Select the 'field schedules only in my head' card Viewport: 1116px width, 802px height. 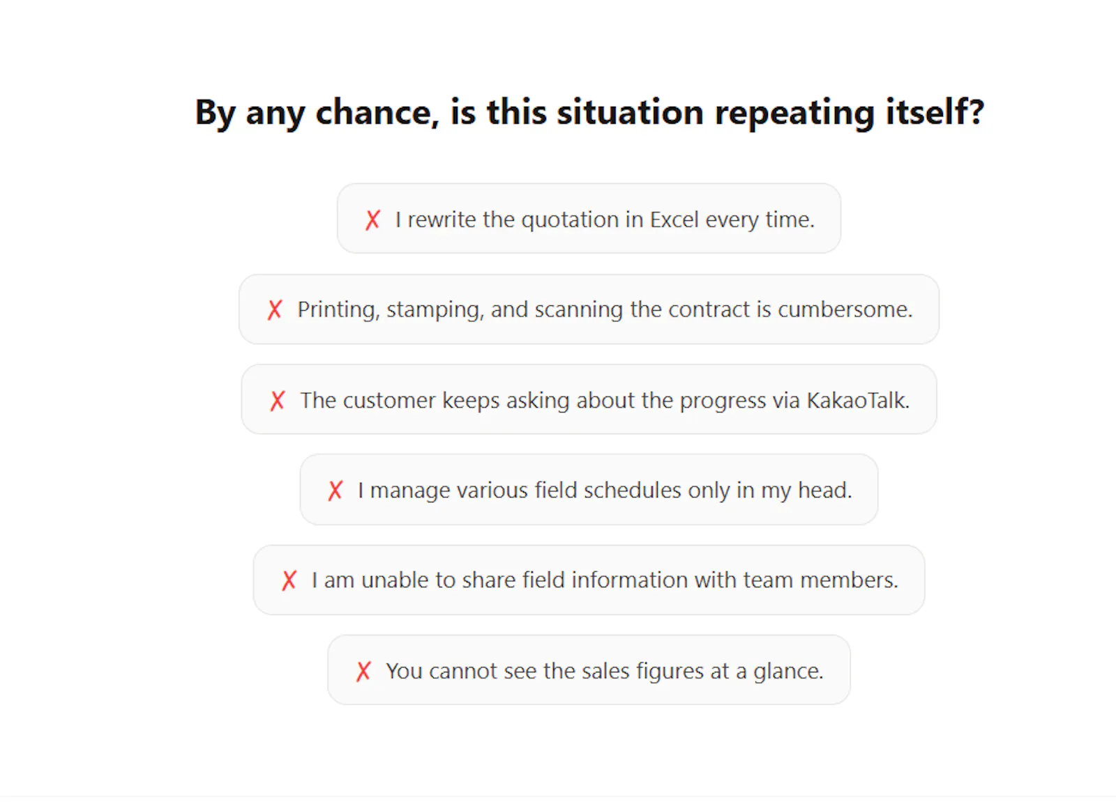tap(589, 489)
